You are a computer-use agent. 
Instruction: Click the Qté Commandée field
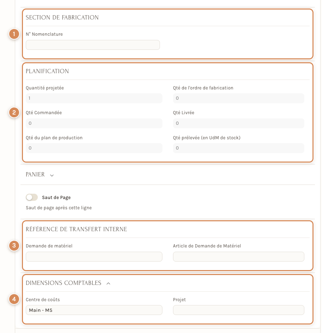tap(94, 123)
